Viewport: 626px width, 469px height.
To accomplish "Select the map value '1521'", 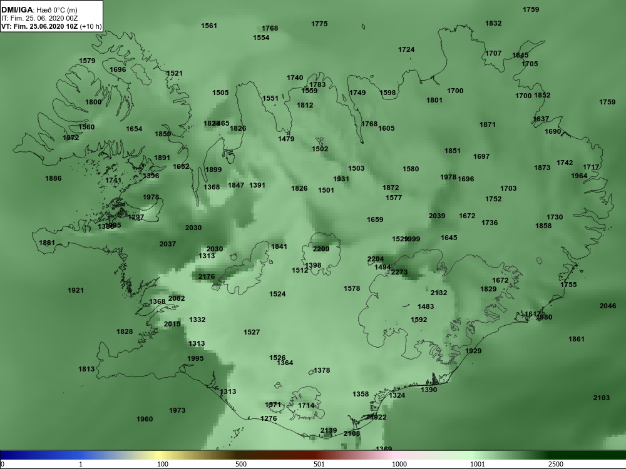I will (175, 73).
